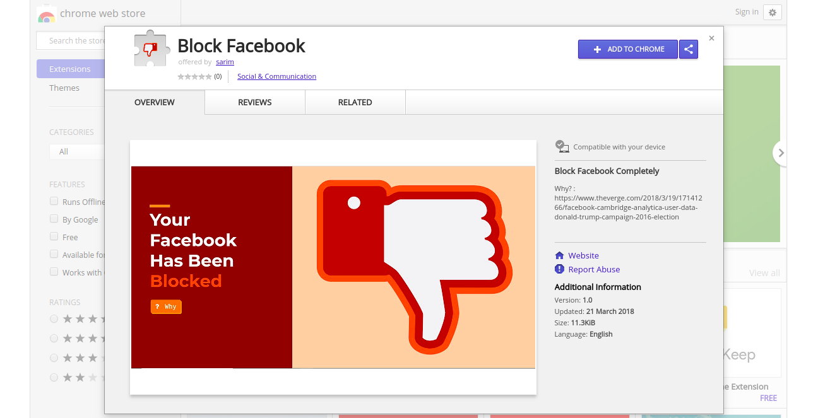The image size is (818, 418).
Task: Open the sarim developer link
Action: click(225, 62)
